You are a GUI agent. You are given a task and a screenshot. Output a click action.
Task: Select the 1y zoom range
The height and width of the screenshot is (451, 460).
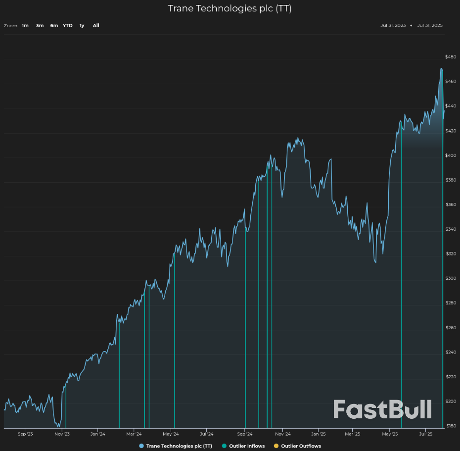point(82,25)
